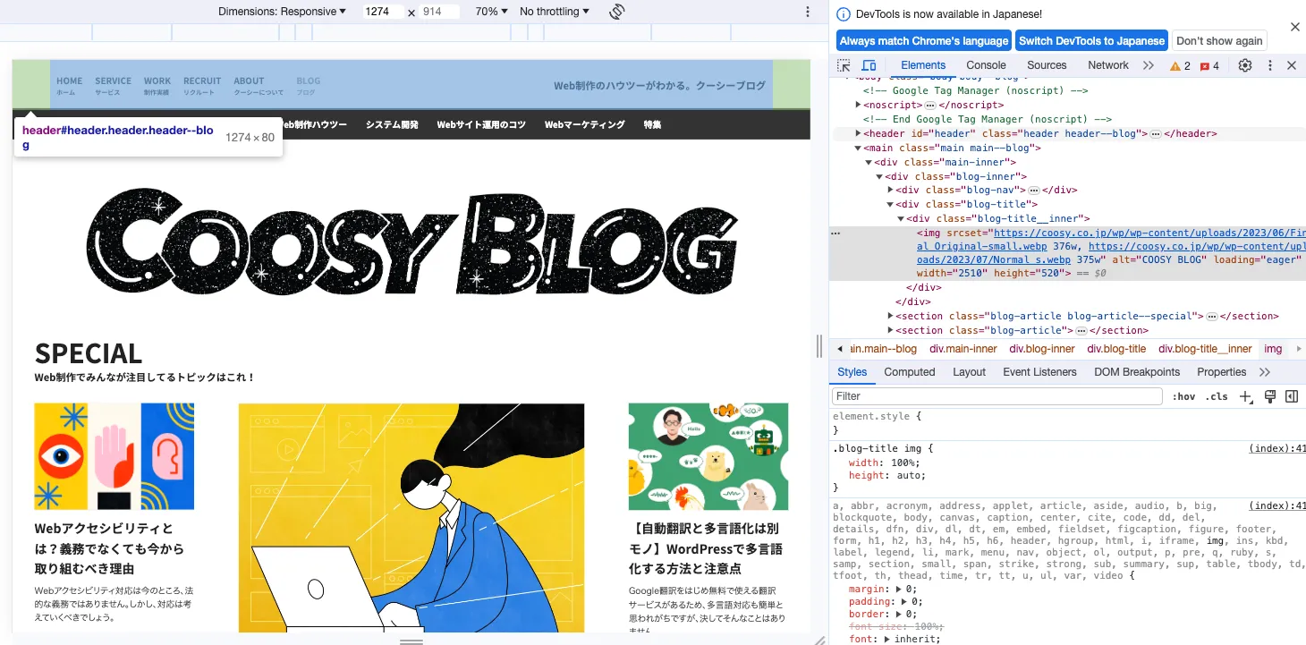Image resolution: width=1306 pixels, height=645 pixels.
Task: Open the Network tab
Action: coord(1108,65)
